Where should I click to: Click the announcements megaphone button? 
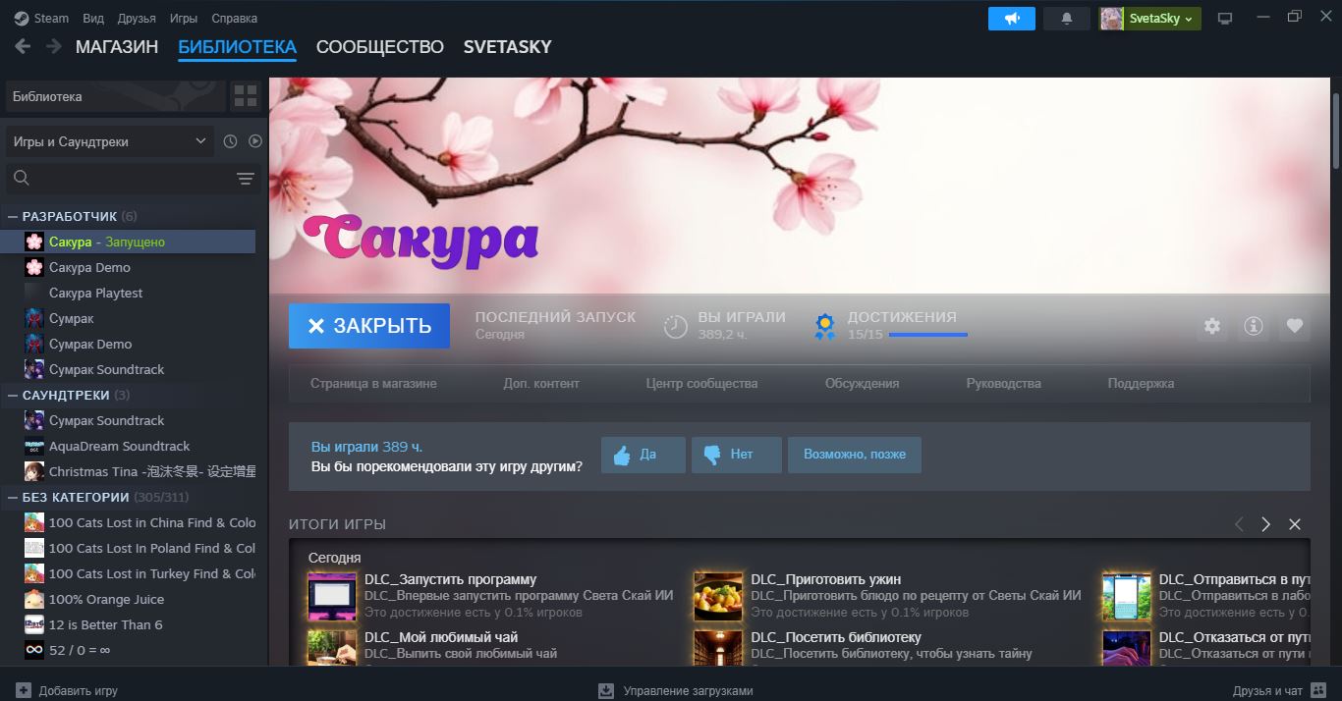1012,19
